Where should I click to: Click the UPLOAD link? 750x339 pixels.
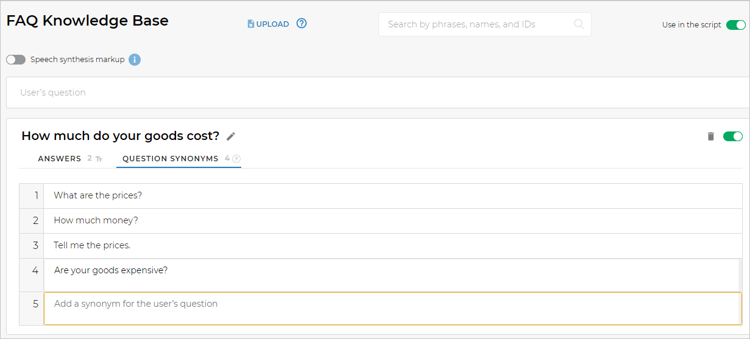click(272, 24)
